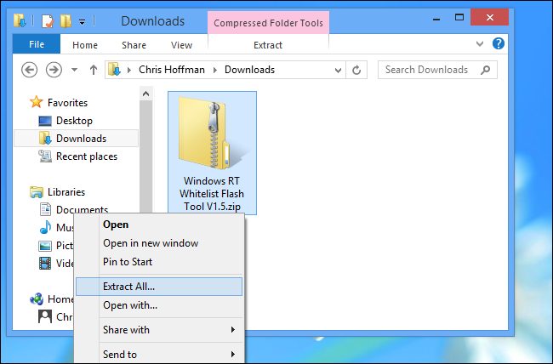Select the Compressed Folder Tools tab header
The image size is (553, 364).
coord(268,23)
